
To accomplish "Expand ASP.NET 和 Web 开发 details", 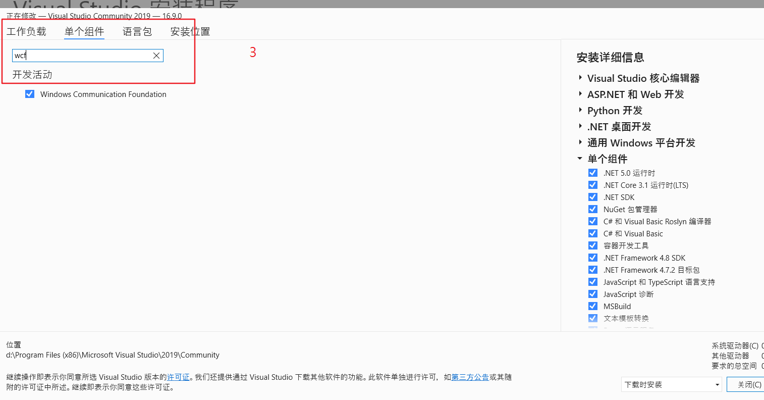I will coord(580,94).
